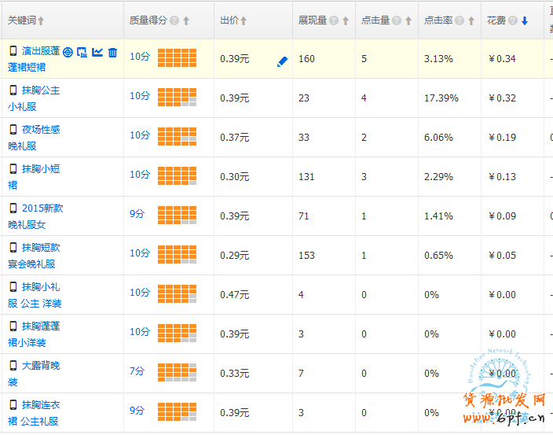Click the 0.47元 bid for 抹胸小礼服
Viewport: 553px width, 435px height.
coord(234,295)
